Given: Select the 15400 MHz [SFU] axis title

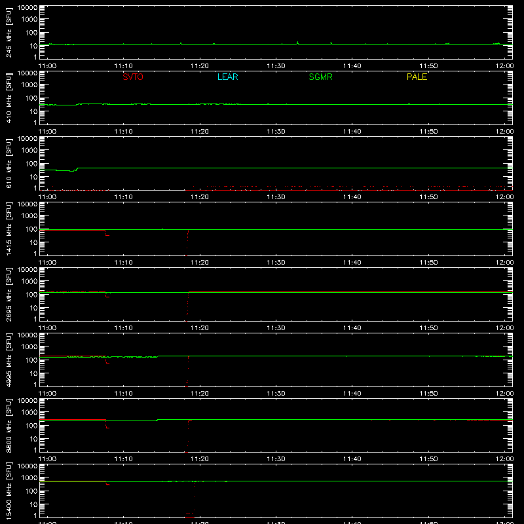Looking at the screenshot, I should click(9, 491).
